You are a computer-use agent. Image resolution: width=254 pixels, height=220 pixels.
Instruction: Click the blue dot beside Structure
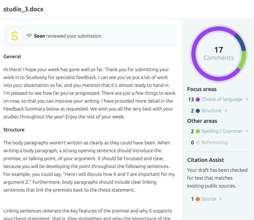point(198,111)
